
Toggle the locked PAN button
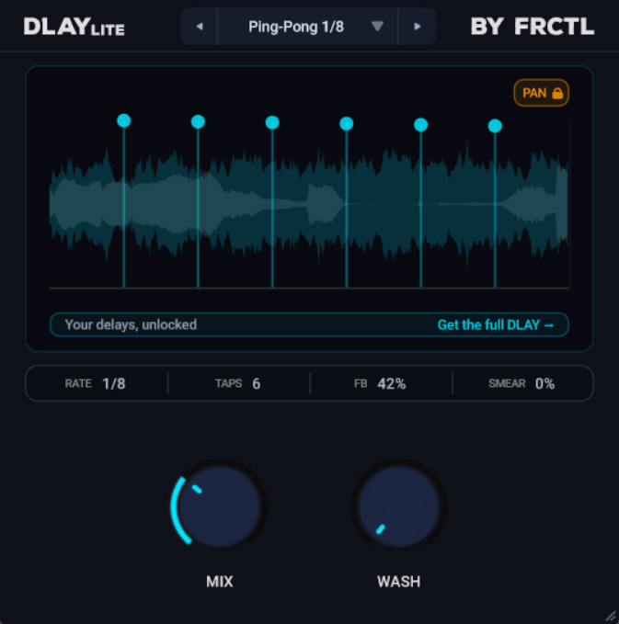pyautogui.click(x=541, y=93)
